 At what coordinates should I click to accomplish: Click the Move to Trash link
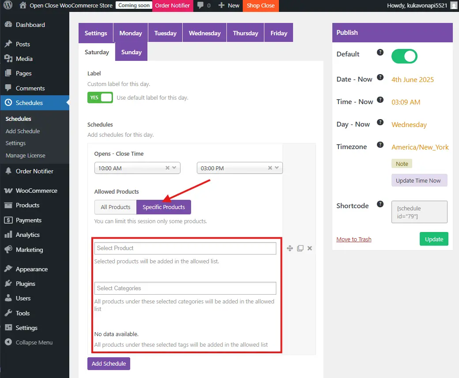tap(354, 240)
